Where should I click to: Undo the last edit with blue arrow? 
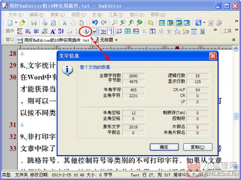click(95, 23)
